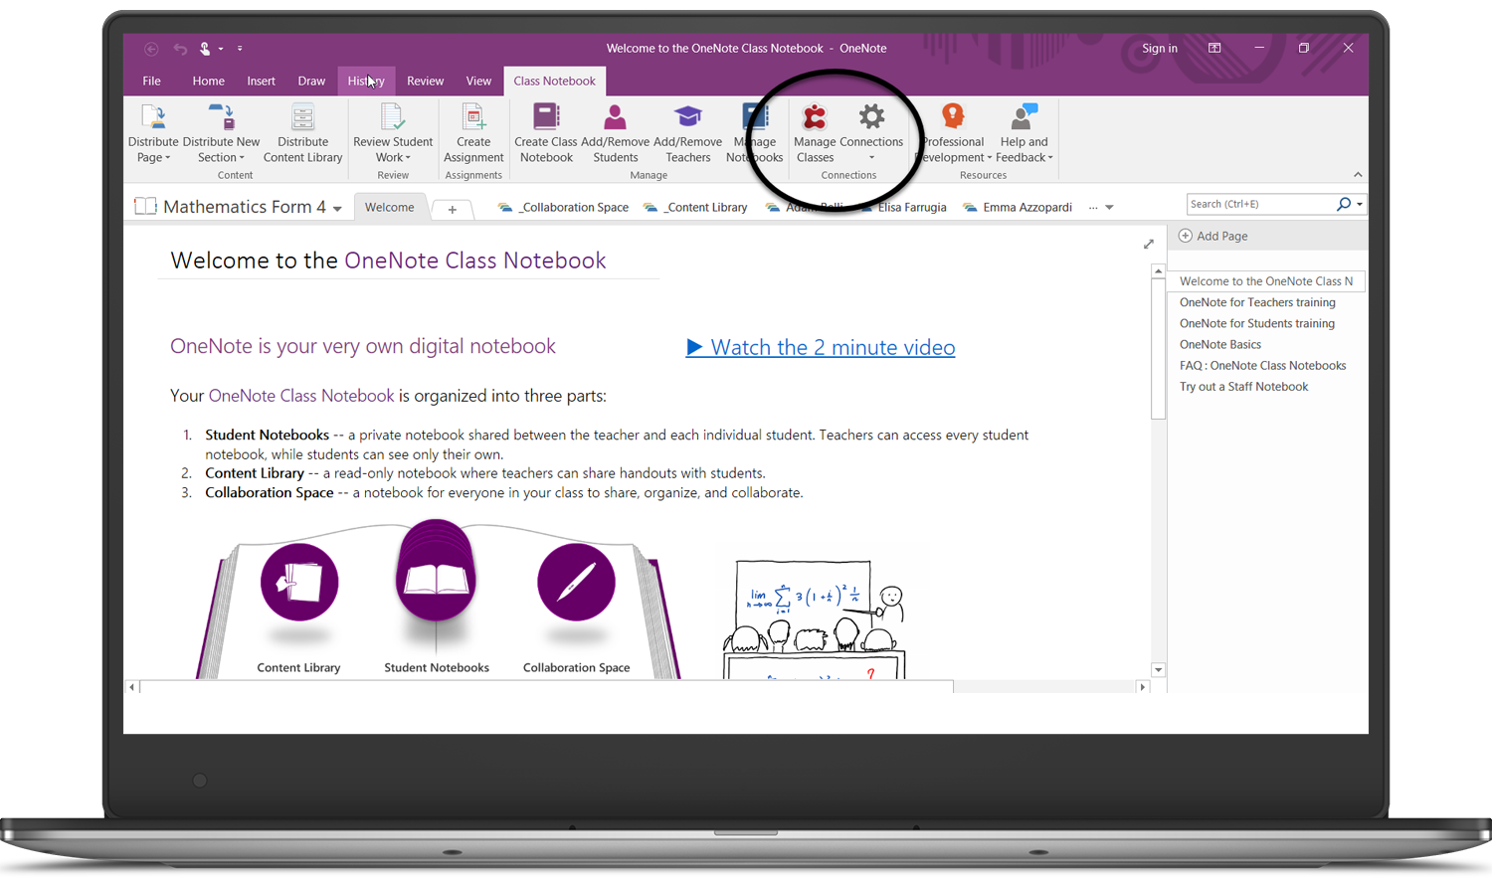Click the Undo arrow
The image size is (1492, 878).
[180, 49]
